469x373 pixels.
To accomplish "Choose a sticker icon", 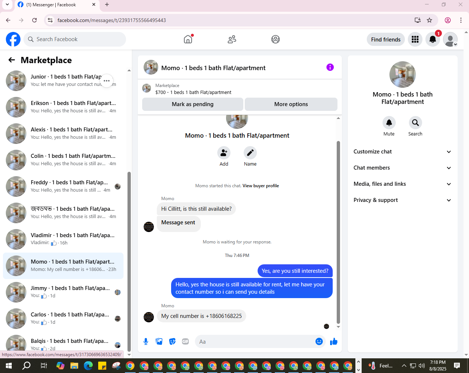I will pos(172,341).
